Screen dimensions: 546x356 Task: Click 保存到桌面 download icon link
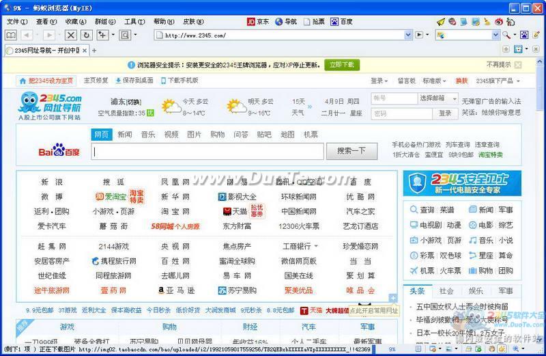point(134,80)
